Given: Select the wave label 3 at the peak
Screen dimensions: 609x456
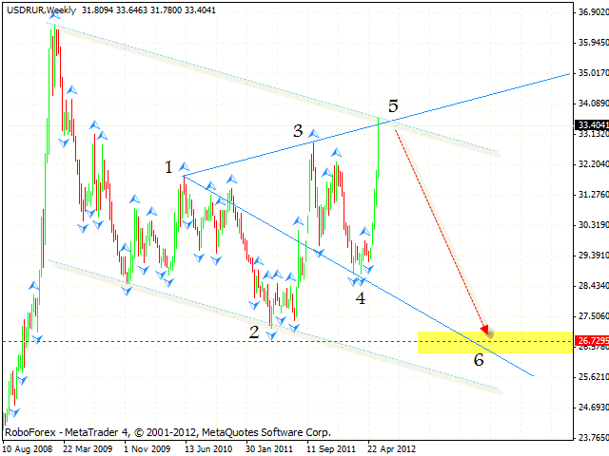Looking at the screenshot, I should pyautogui.click(x=298, y=130).
